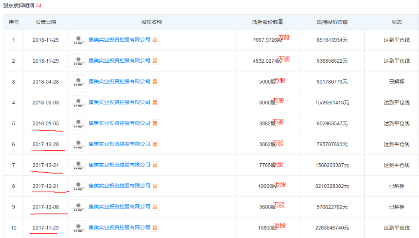The image size is (419, 238).
Task: Select the date 2018-04-28
Action: tap(46, 82)
